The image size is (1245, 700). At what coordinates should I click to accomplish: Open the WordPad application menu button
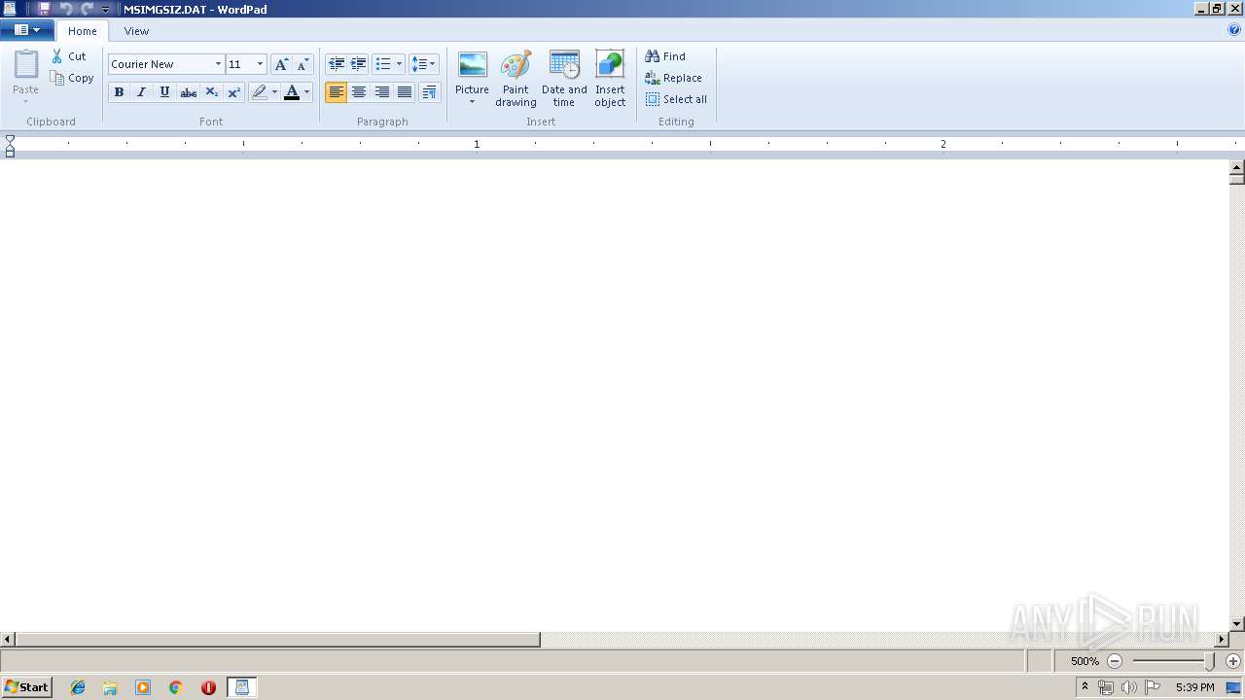point(26,30)
